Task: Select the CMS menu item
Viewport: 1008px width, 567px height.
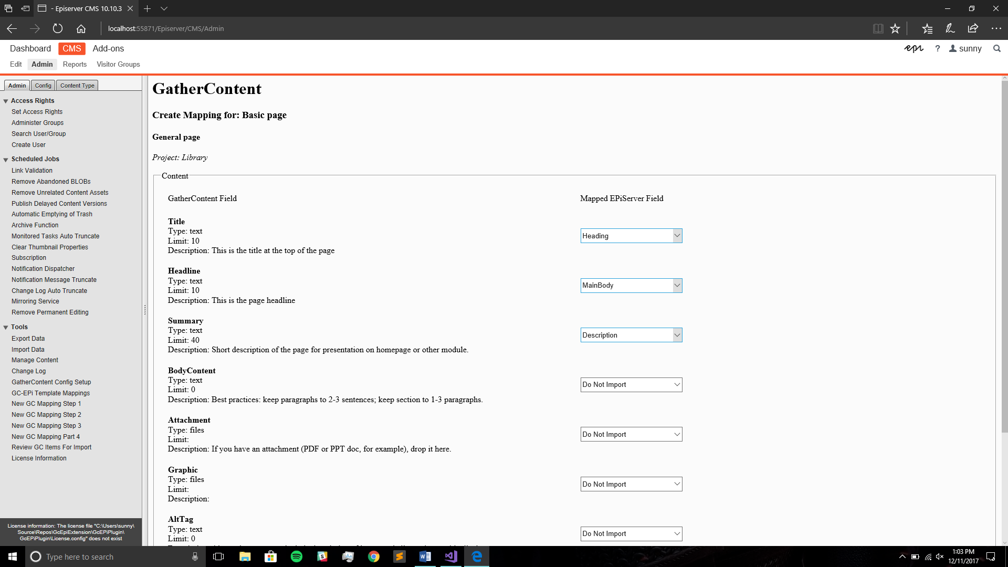Action: point(72,48)
